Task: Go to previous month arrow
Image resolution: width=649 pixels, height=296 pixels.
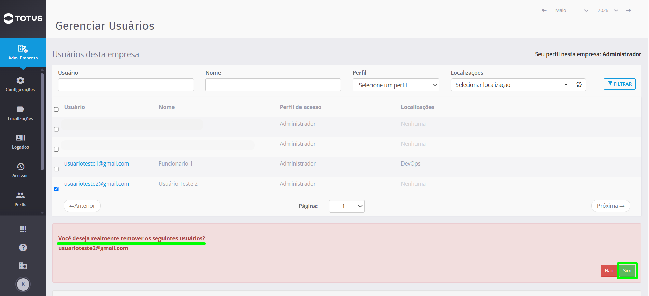Action: (544, 10)
